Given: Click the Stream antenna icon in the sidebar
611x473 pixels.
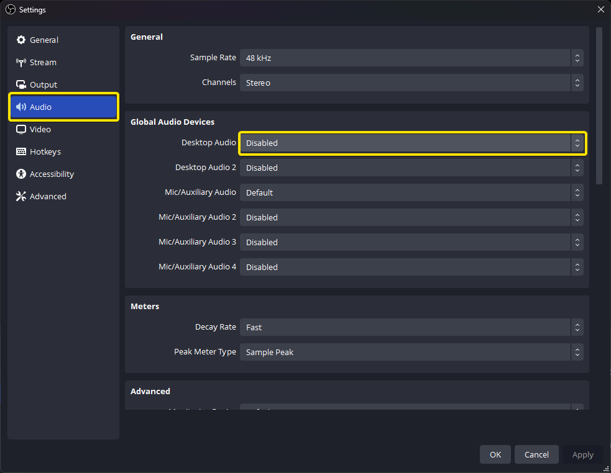Looking at the screenshot, I should [21, 62].
